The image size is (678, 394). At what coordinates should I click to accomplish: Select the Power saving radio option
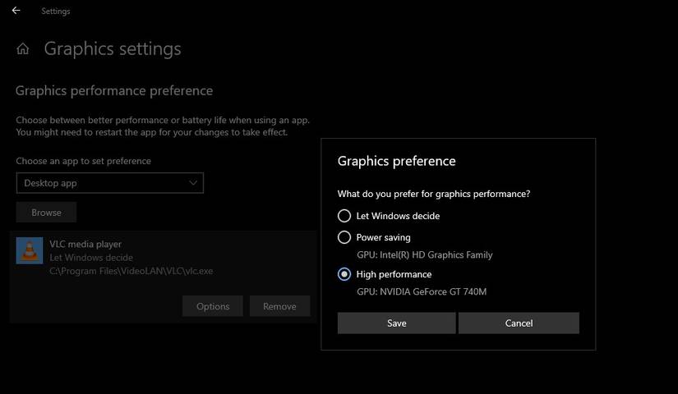pos(344,237)
